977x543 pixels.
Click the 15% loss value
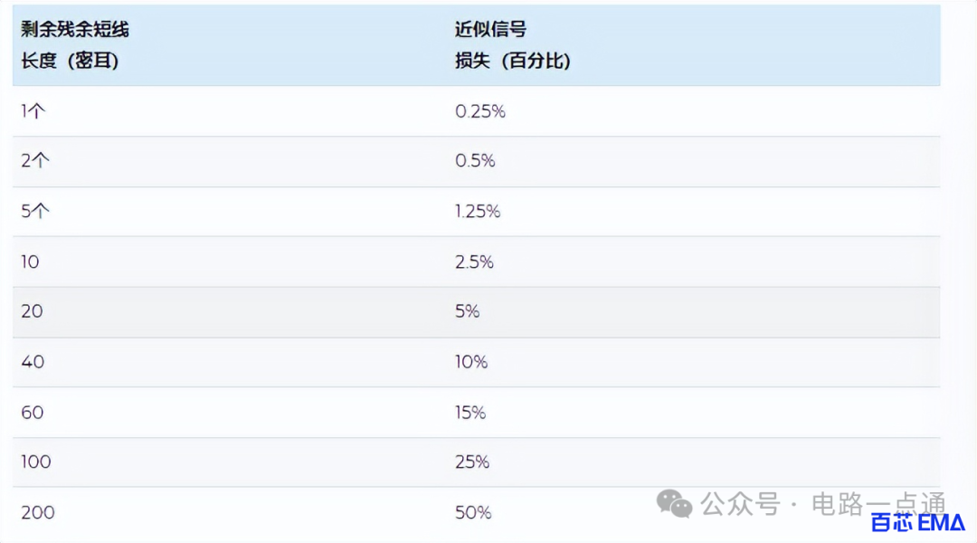tap(470, 412)
